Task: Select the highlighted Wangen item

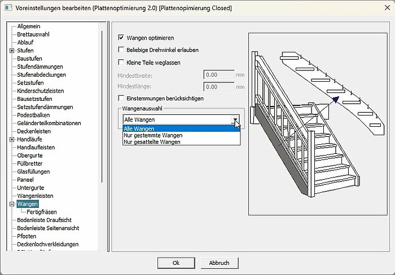Action: 28,204
